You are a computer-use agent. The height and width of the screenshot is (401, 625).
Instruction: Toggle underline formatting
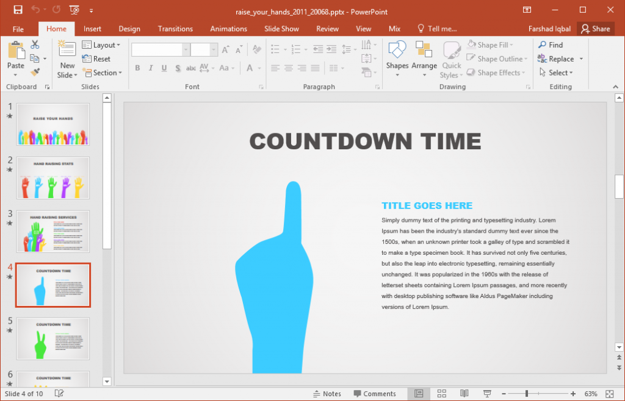pyautogui.click(x=163, y=68)
